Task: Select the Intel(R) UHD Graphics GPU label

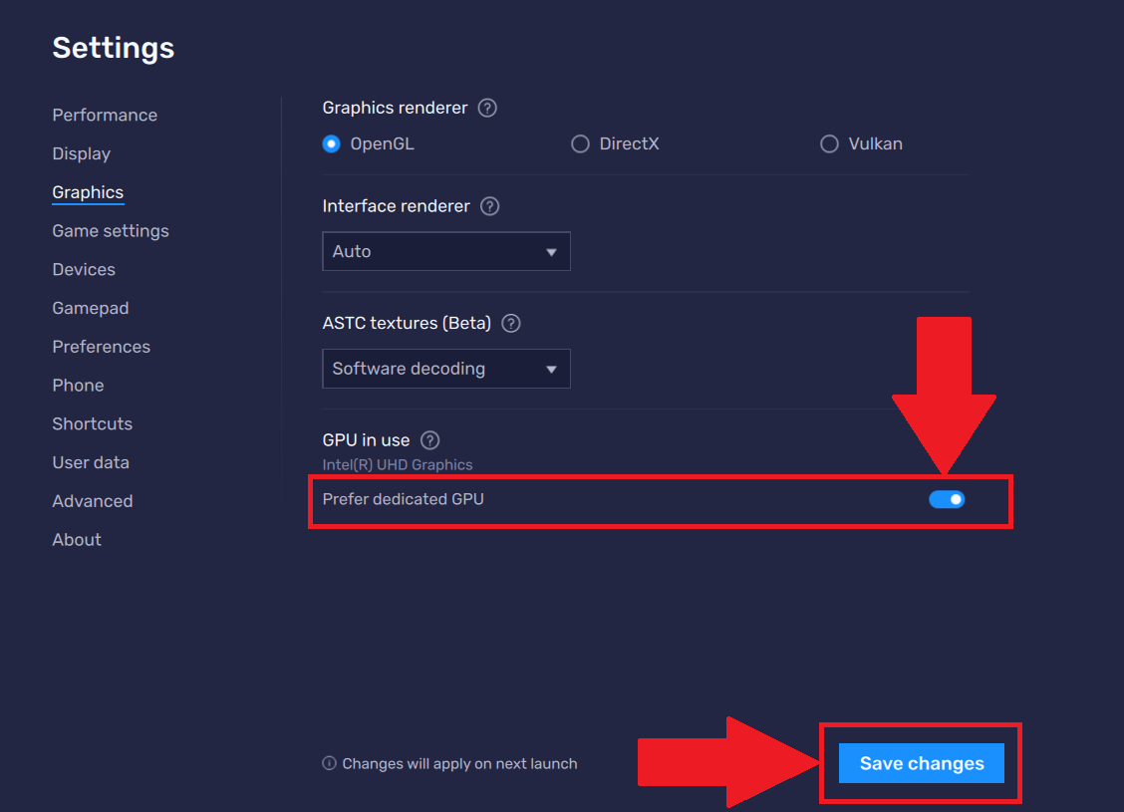Action: tap(398, 464)
